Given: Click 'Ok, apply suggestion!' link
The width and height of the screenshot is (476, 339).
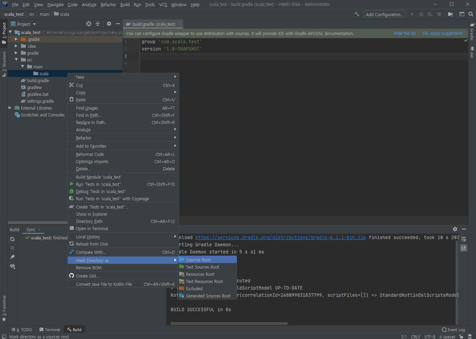Looking at the screenshot, I should click(442, 33).
